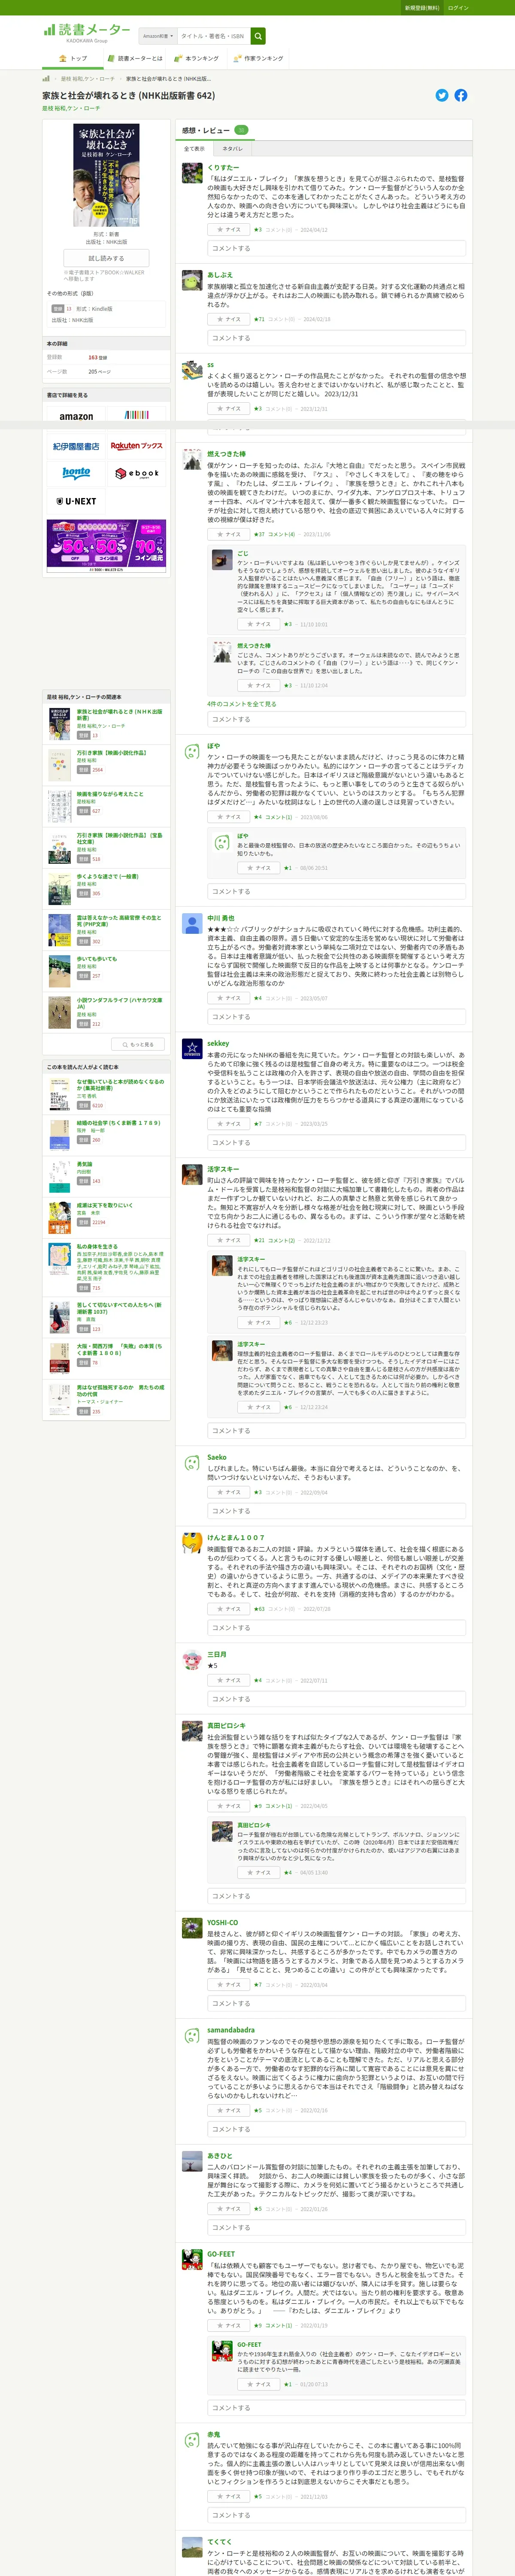Open なぜ働いていると本が読めなくなるのか book link
This screenshot has height=2576, width=515.
coord(120,1084)
